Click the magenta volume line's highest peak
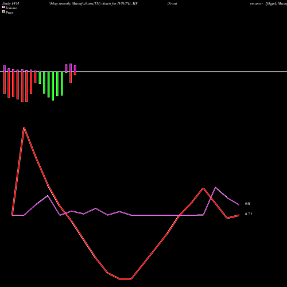 click(215, 188)
